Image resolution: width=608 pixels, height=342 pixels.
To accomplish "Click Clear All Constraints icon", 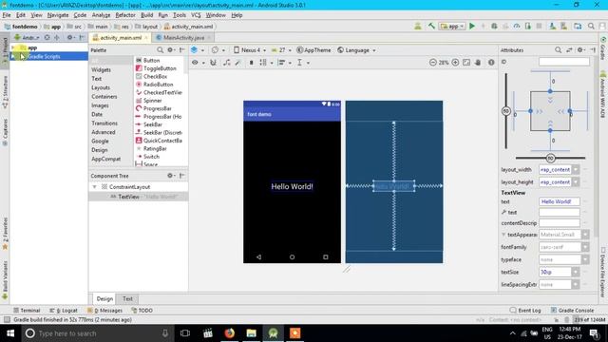I will (x=227, y=63).
